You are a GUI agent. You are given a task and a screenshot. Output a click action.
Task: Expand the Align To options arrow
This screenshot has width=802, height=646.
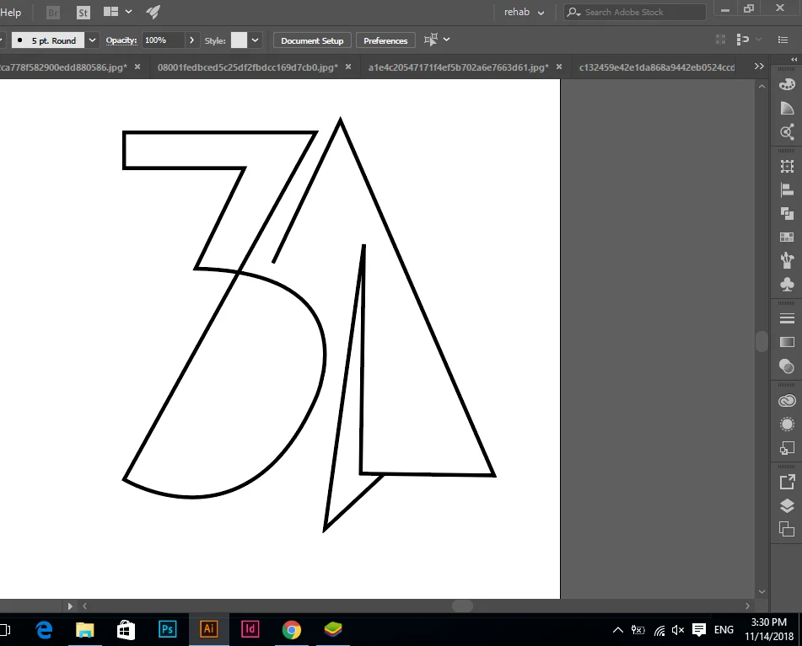pyautogui.click(x=446, y=40)
